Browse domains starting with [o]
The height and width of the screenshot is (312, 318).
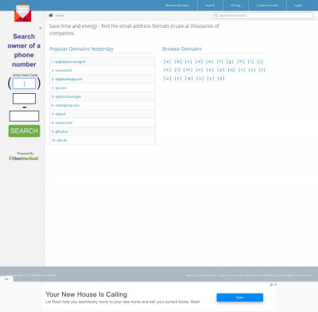click(x=210, y=70)
